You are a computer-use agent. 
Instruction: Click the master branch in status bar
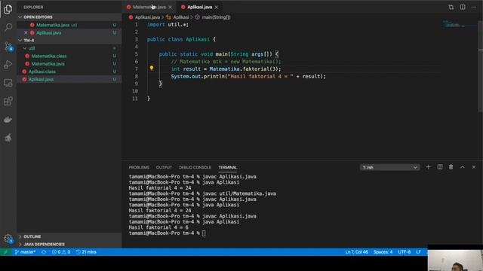(x=25, y=252)
